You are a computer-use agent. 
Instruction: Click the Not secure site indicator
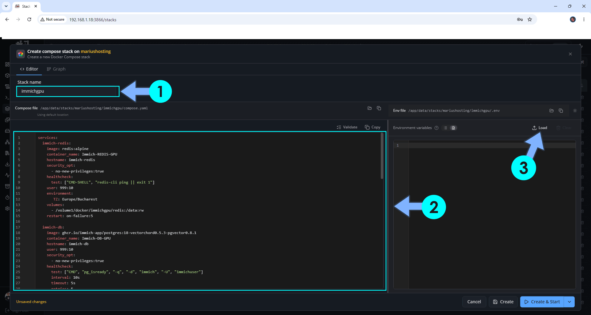click(x=52, y=19)
